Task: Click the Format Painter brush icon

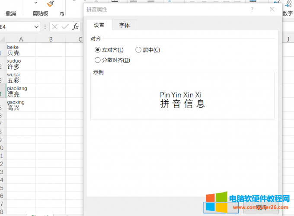Action: click(x=50, y=3)
